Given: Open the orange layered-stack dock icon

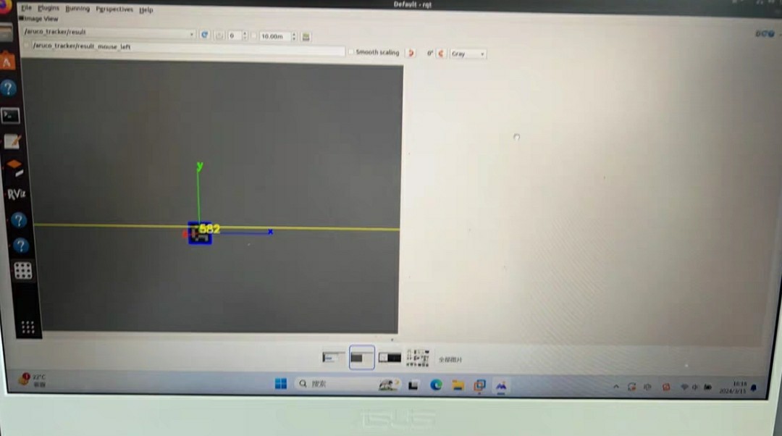Looking at the screenshot, I should coord(14,167).
